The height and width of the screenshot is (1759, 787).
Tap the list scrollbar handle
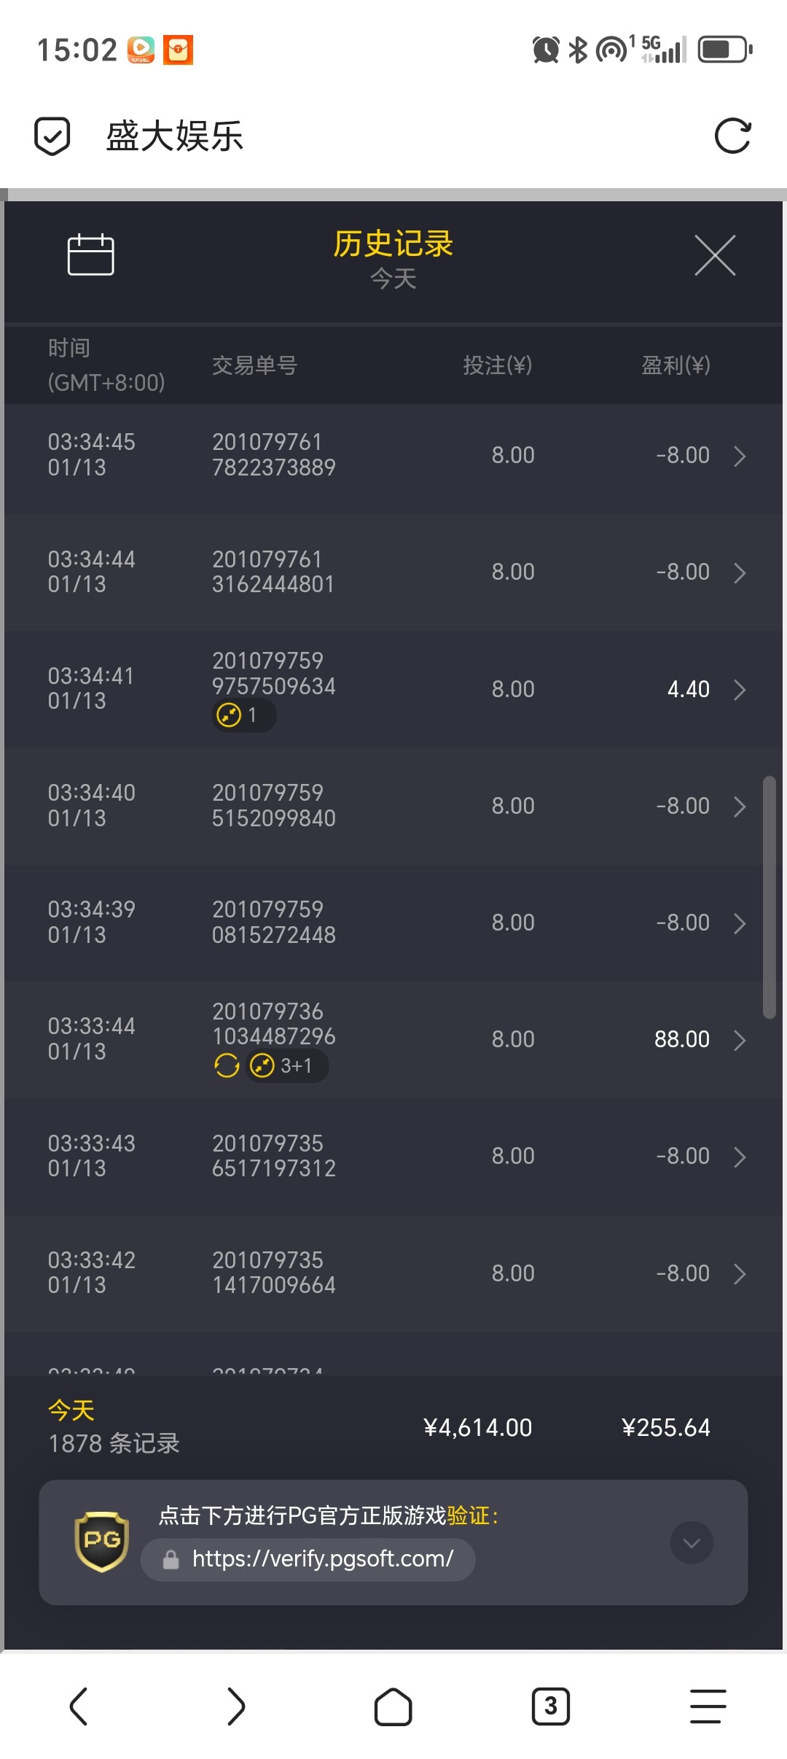pos(769,897)
